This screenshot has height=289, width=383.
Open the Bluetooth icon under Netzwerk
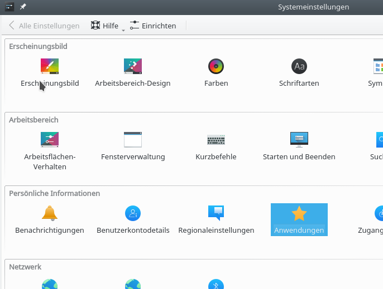pyautogui.click(x=216, y=284)
